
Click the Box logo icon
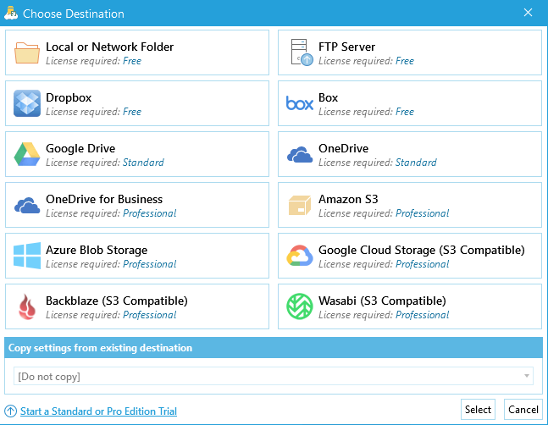pos(300,103)
